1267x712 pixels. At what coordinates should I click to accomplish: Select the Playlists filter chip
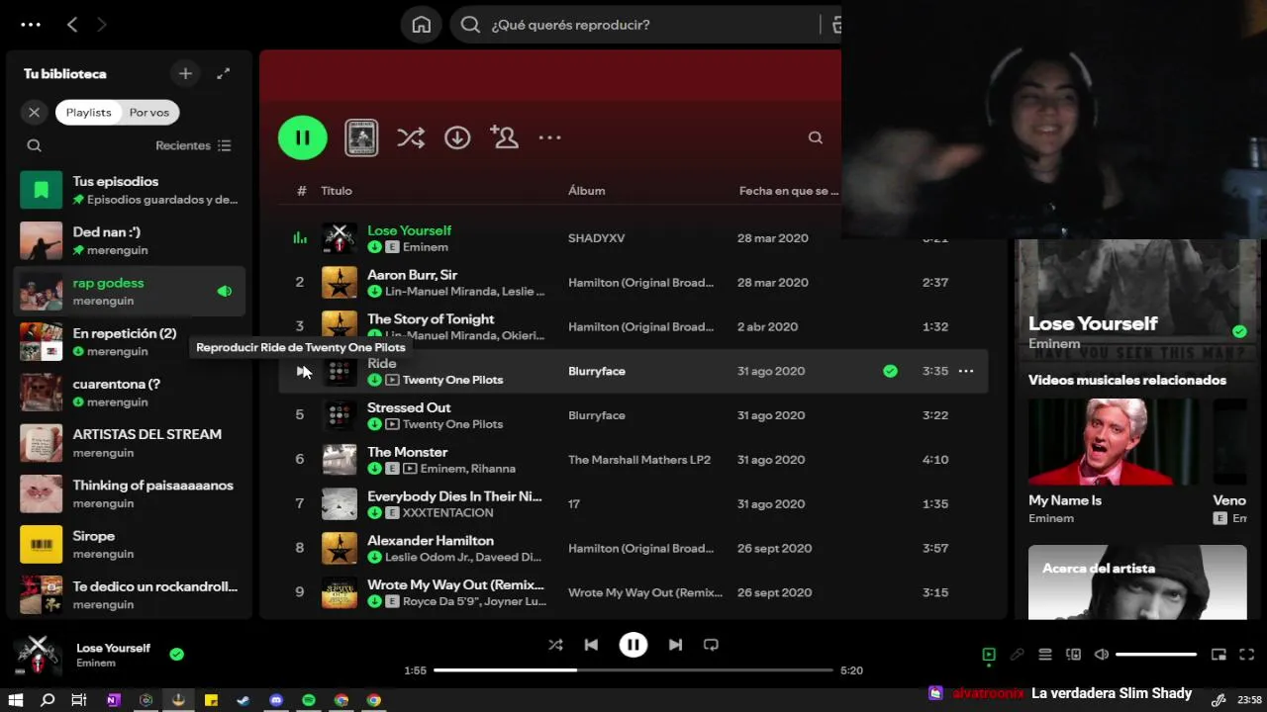pos(88,112)
